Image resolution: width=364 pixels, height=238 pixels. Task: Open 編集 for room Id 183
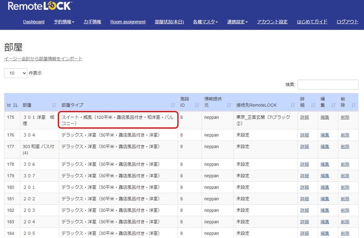(x=325, y=222)
